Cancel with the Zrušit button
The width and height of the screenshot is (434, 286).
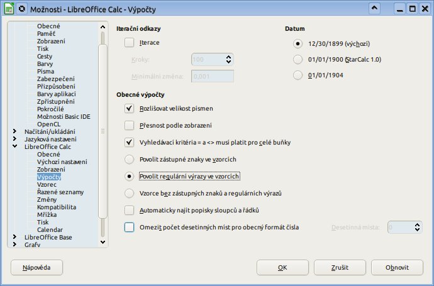tap(340, 268)
